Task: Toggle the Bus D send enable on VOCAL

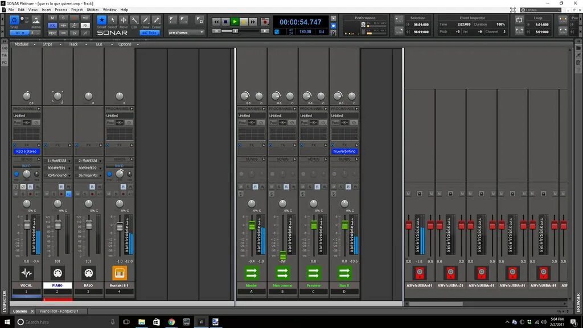Action: (17, 174)
